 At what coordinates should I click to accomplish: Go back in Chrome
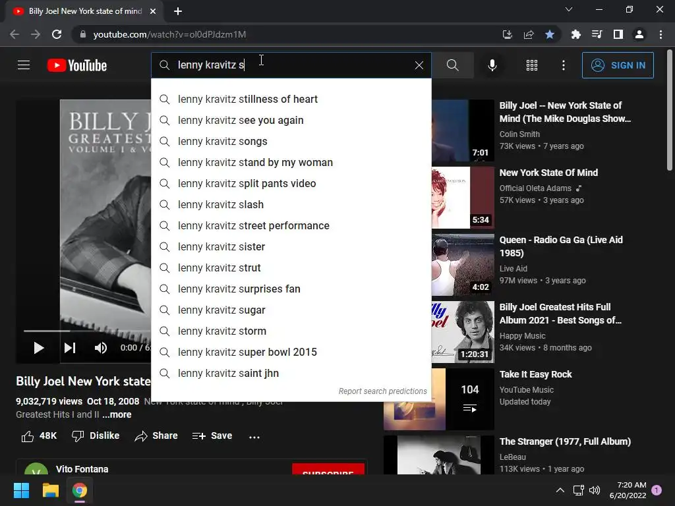click(15, 34)
